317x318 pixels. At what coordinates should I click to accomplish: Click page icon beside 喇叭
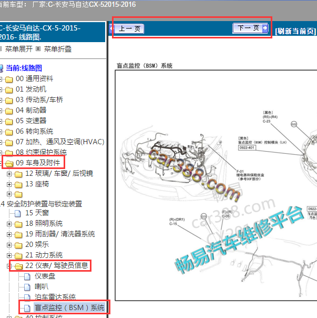coord(27,287)
